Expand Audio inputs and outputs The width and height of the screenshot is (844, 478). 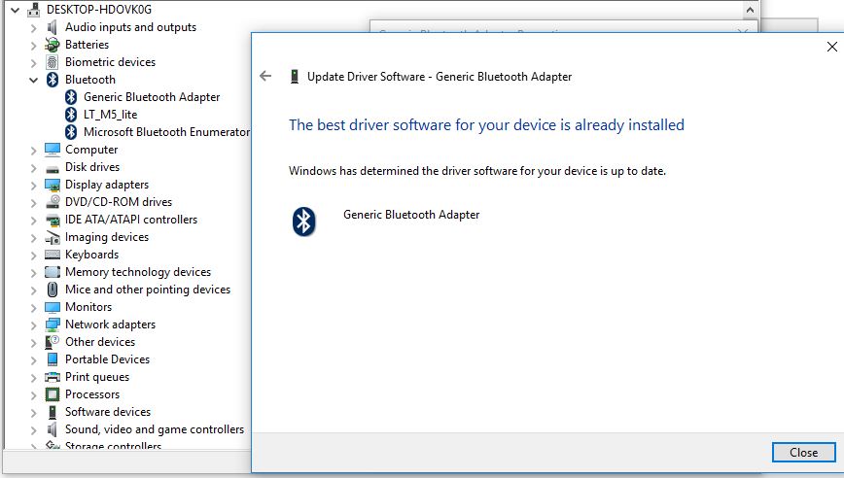(x=33, y=28)
